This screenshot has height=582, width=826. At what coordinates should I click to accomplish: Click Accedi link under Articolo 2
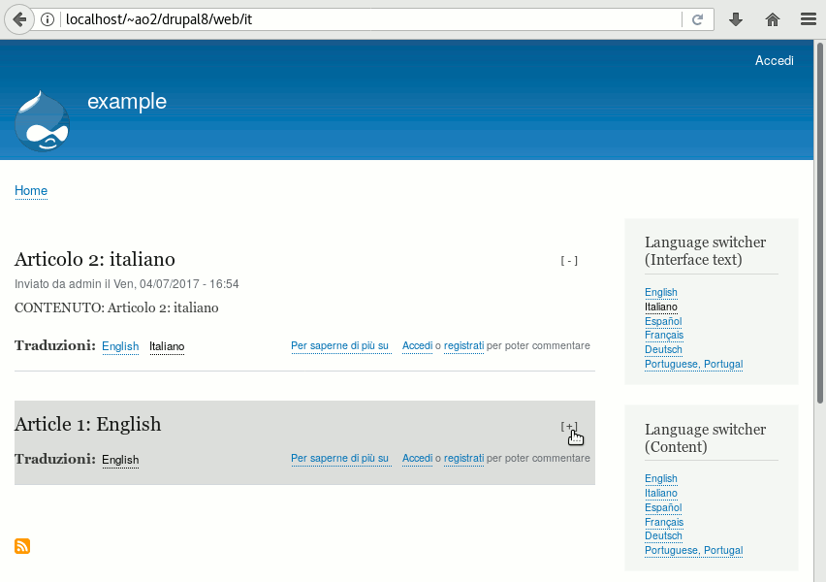(x=417, y=346)
